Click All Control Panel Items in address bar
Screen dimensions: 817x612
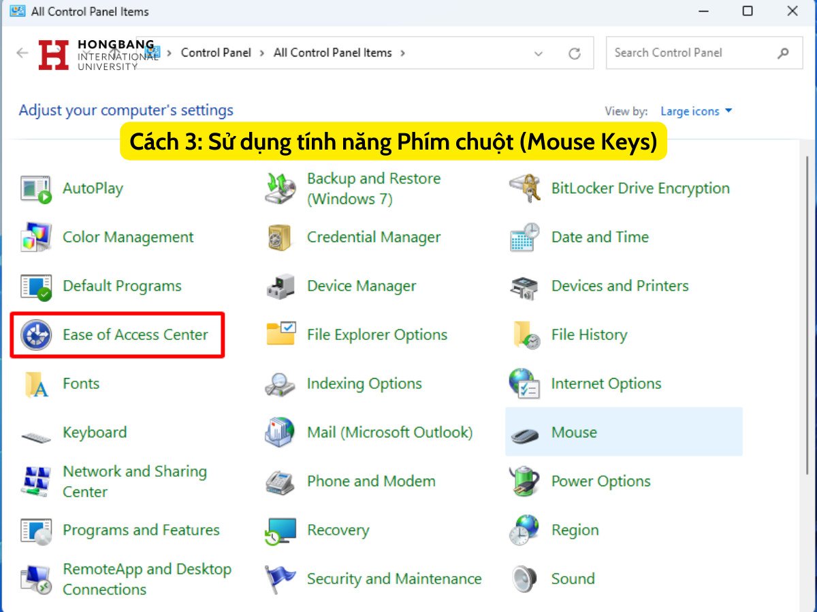pos(333,52)
